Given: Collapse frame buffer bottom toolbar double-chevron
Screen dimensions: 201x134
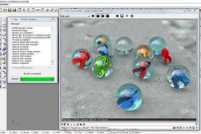Looking at the screenshot, I should click(197, 124).
